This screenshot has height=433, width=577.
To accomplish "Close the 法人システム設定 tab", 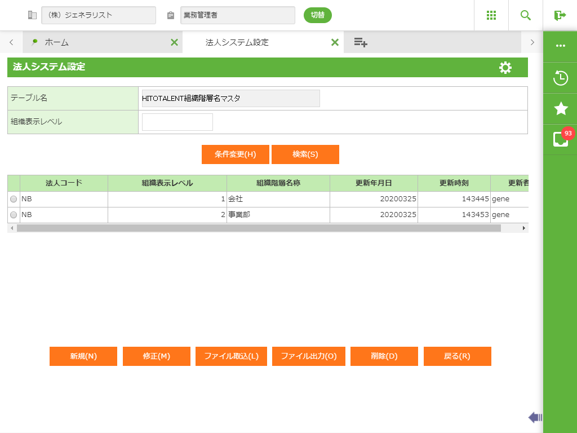I will pos(335,42).
